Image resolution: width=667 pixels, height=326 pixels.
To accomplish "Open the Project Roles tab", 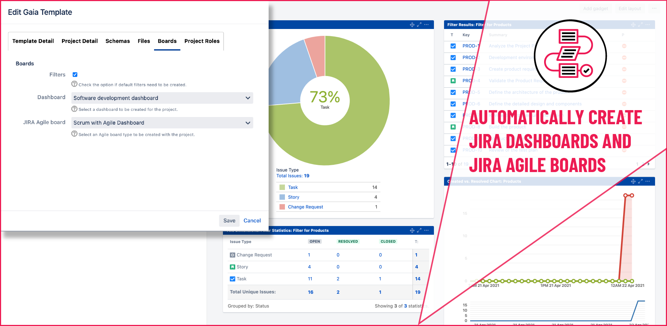I will point(202,41).
